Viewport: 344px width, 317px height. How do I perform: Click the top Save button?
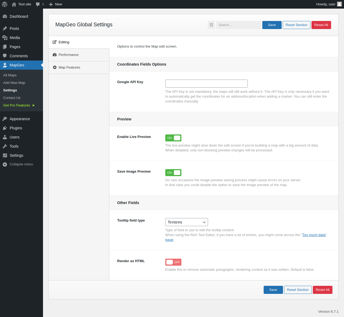click(272, 25)
